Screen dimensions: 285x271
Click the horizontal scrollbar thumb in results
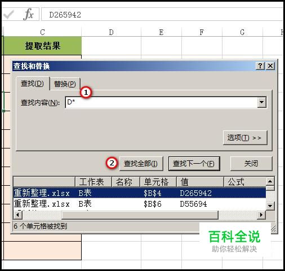pyautogui.click(x=140, y=215)
